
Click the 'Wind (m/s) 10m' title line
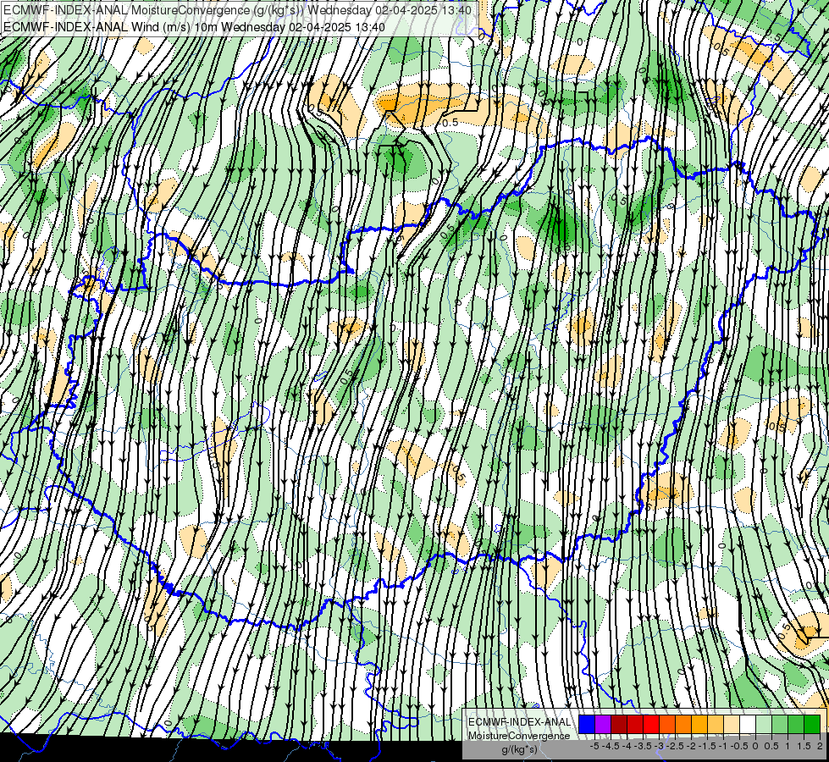tap(194, 27)
